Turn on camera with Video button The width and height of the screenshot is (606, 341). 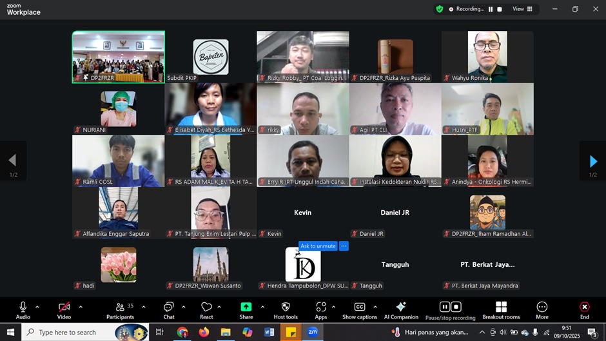[x=64, y=309]
